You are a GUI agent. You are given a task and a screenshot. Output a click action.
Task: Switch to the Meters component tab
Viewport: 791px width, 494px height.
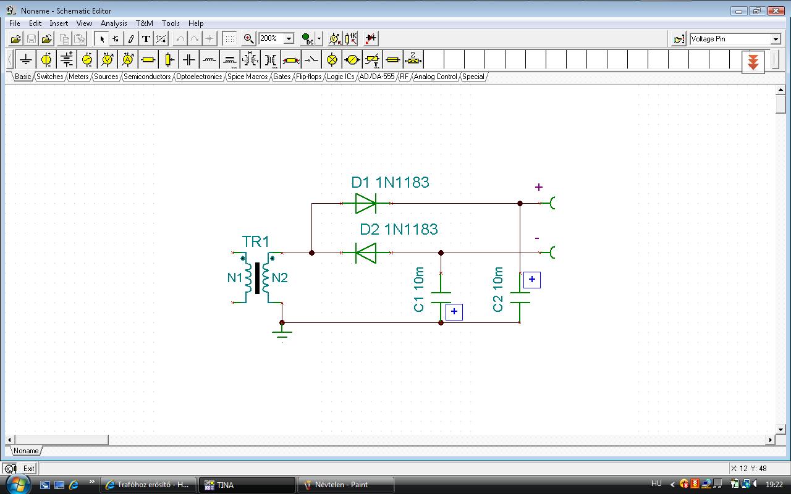pos(78,77)
